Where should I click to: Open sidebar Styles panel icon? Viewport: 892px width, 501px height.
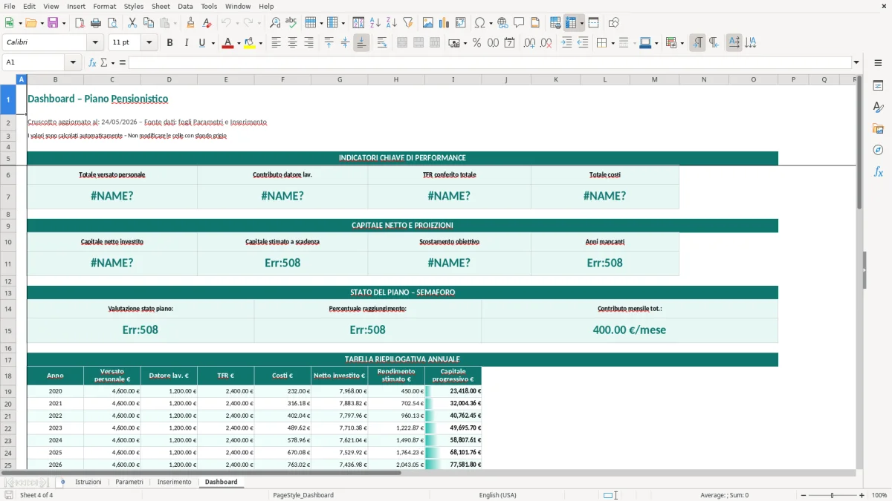tap(878, 108)
